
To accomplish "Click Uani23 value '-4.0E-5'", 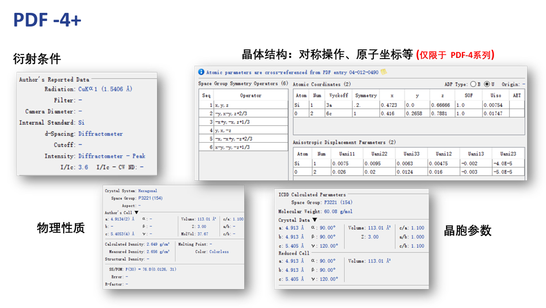I will (x=508, y=163).
